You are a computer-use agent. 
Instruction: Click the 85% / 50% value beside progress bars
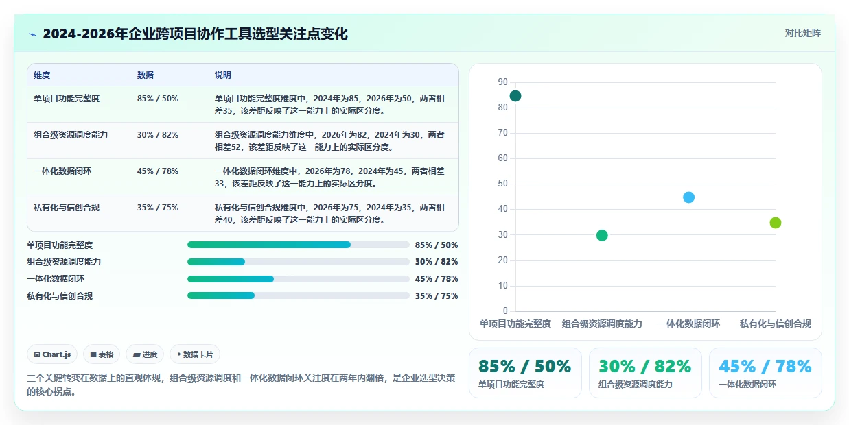pos(437,245)
